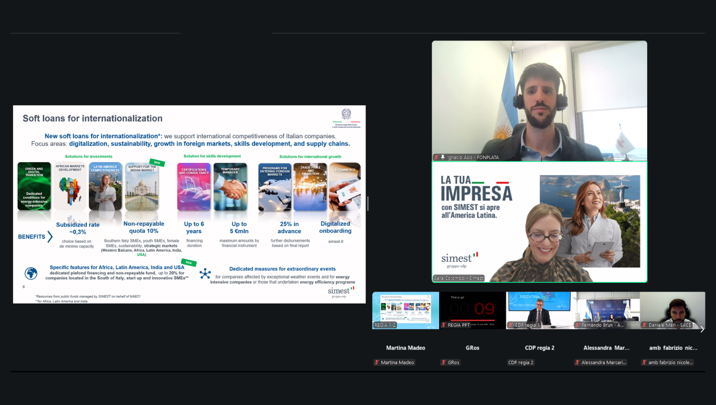Click muted mic icon beside Alessandra Marcari label
Viewport: 716px width, 405px height.
pyautogui.click(x=578, y=363)
